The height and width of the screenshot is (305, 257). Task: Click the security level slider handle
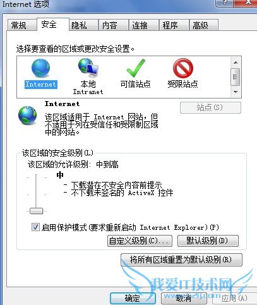pyautogui.click(x=36, y=211)
